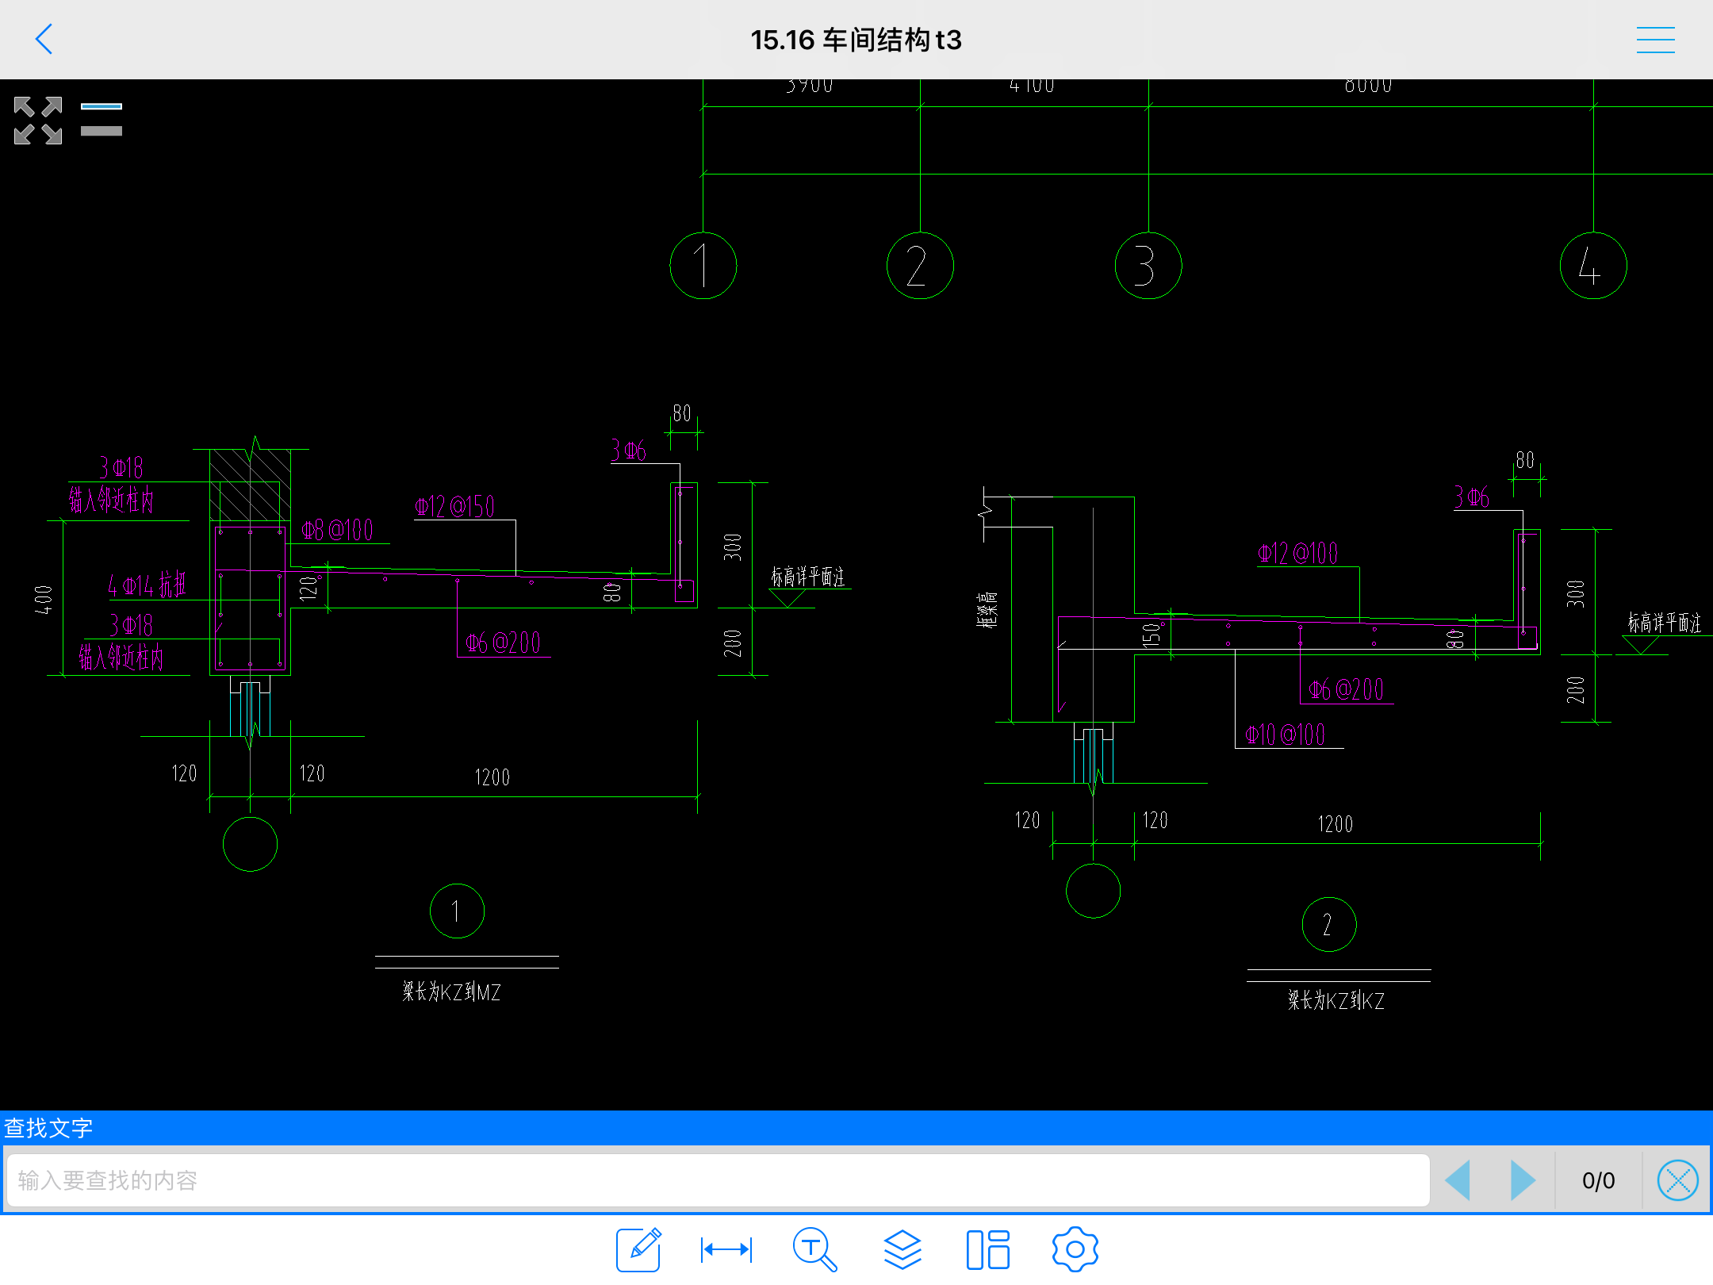1713x1285 pixels.
Task: Select the 4Φ14 抗扭 annotation
Action: (147, 585)
